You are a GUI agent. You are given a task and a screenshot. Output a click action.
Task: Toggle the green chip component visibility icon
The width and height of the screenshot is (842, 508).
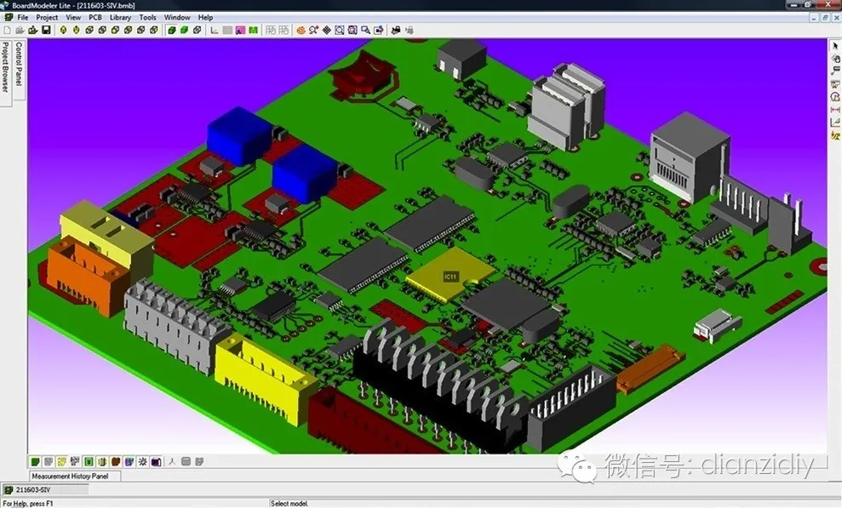(89, 461)
